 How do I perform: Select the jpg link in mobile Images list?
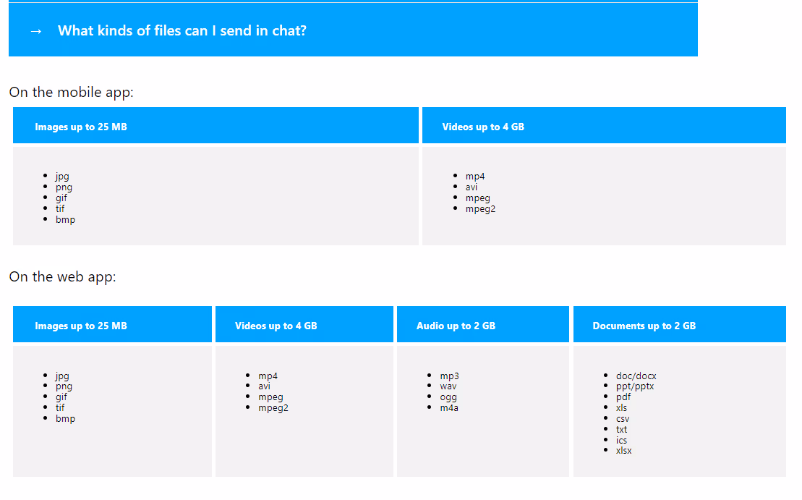click(x=62, y=176)
